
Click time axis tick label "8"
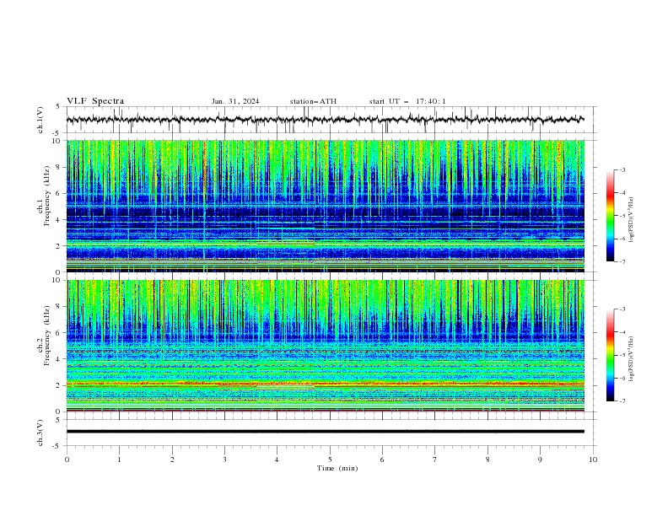coord(488,460)
